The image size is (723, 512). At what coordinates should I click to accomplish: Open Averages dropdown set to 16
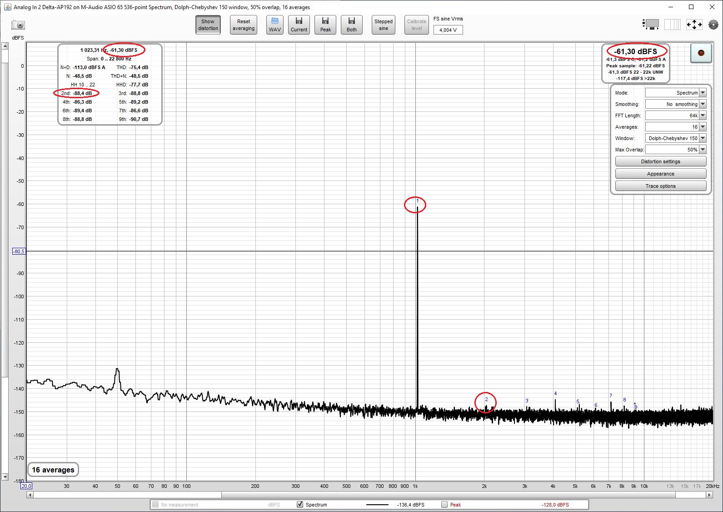[x=676, y=127]
